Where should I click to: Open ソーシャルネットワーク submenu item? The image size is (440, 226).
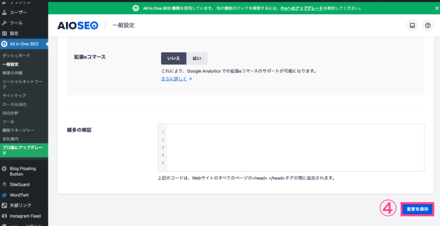22,85
